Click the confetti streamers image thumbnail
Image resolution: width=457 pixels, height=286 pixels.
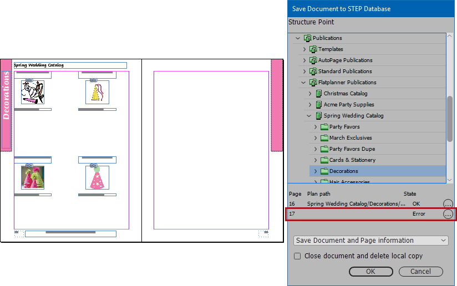[x=33, y=93]
